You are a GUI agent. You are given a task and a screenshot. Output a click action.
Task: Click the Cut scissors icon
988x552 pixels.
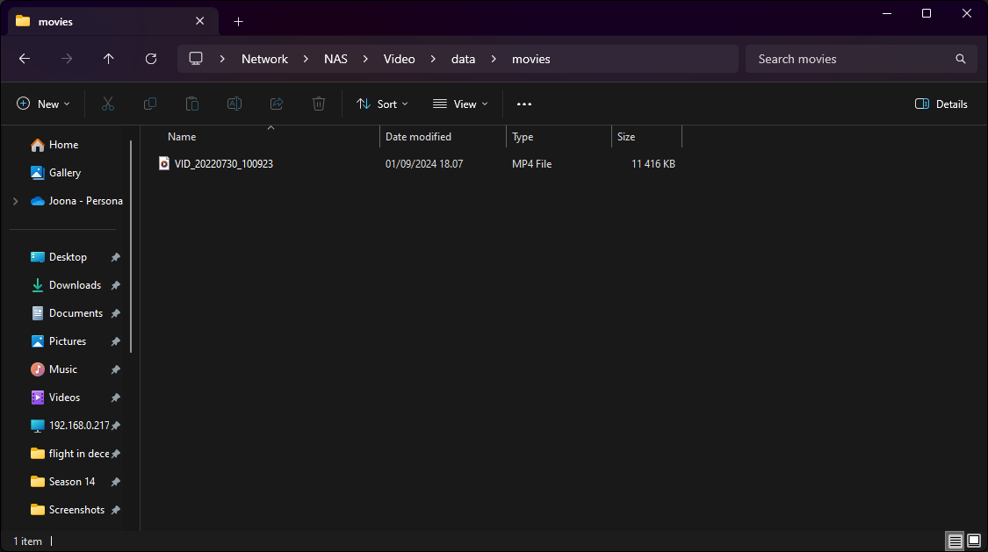[x=108, y=104]
